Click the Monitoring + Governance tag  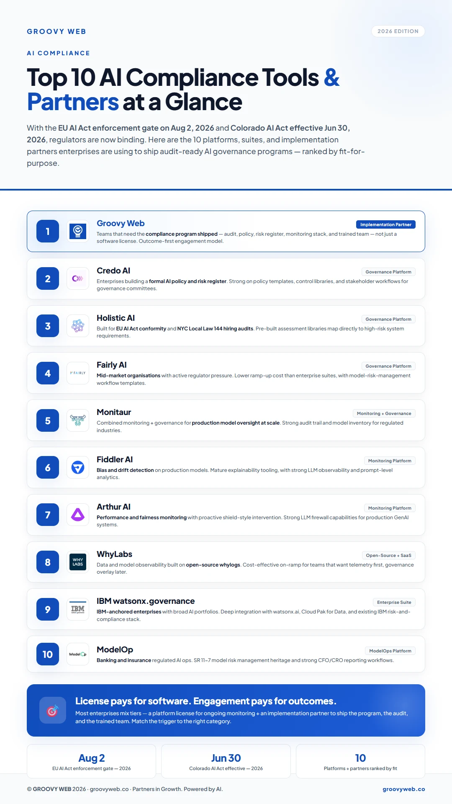[384, 413]
